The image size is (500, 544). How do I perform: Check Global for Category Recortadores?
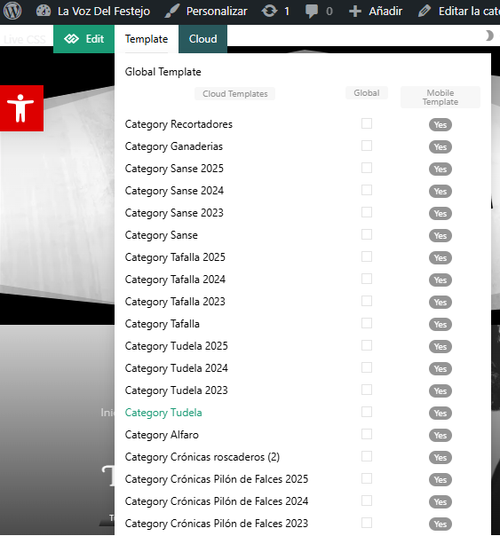tap(367, 123)
